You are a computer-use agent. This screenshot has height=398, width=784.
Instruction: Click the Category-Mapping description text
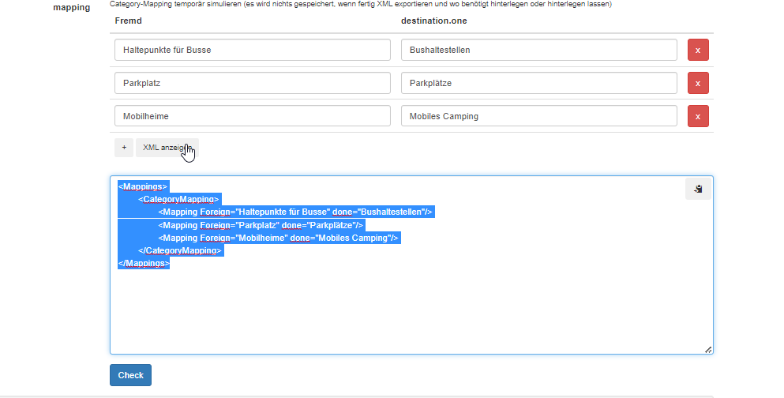coord(361,4)
